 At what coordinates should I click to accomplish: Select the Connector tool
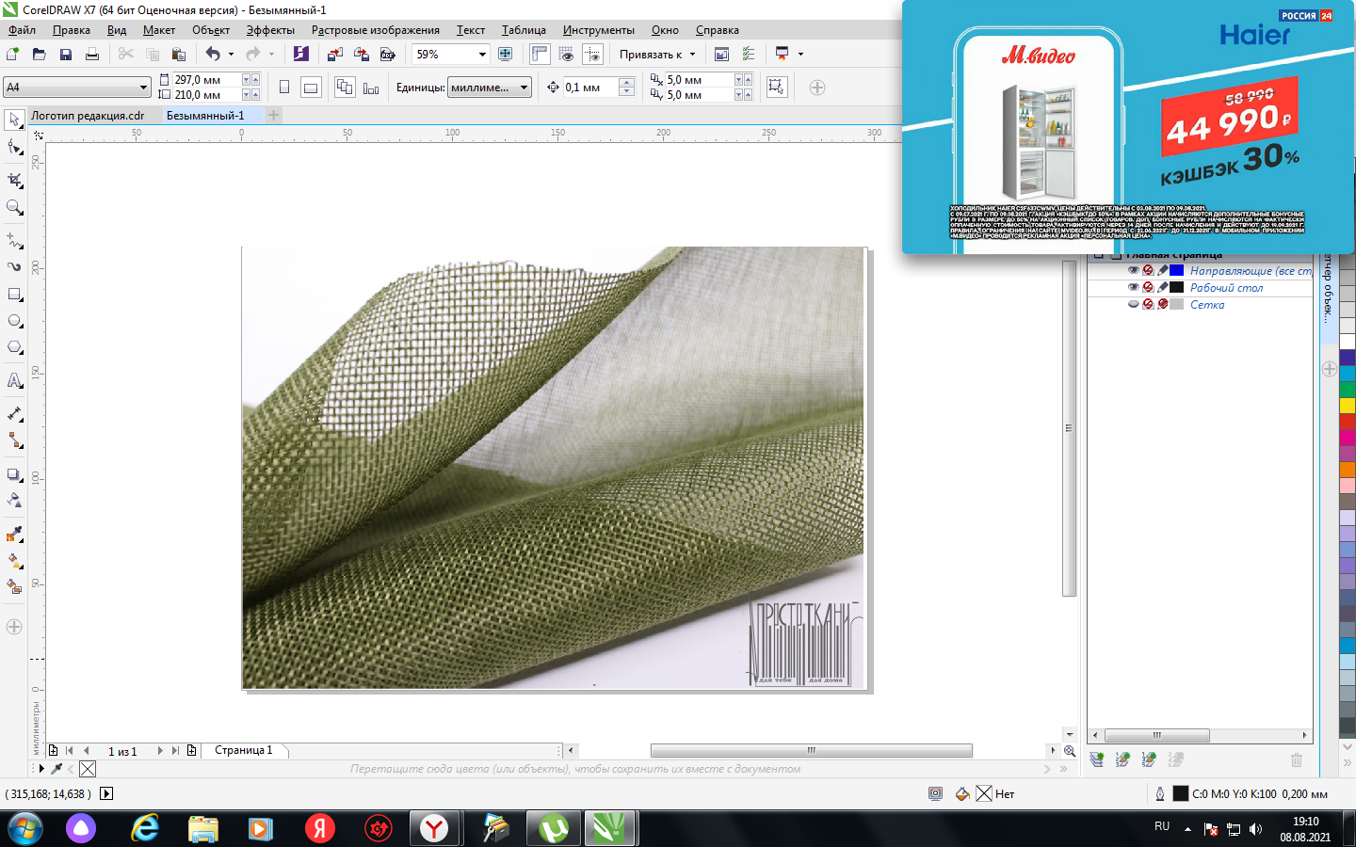pos(14,440)
